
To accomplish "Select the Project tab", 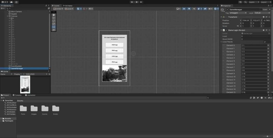I will point(5,95).
